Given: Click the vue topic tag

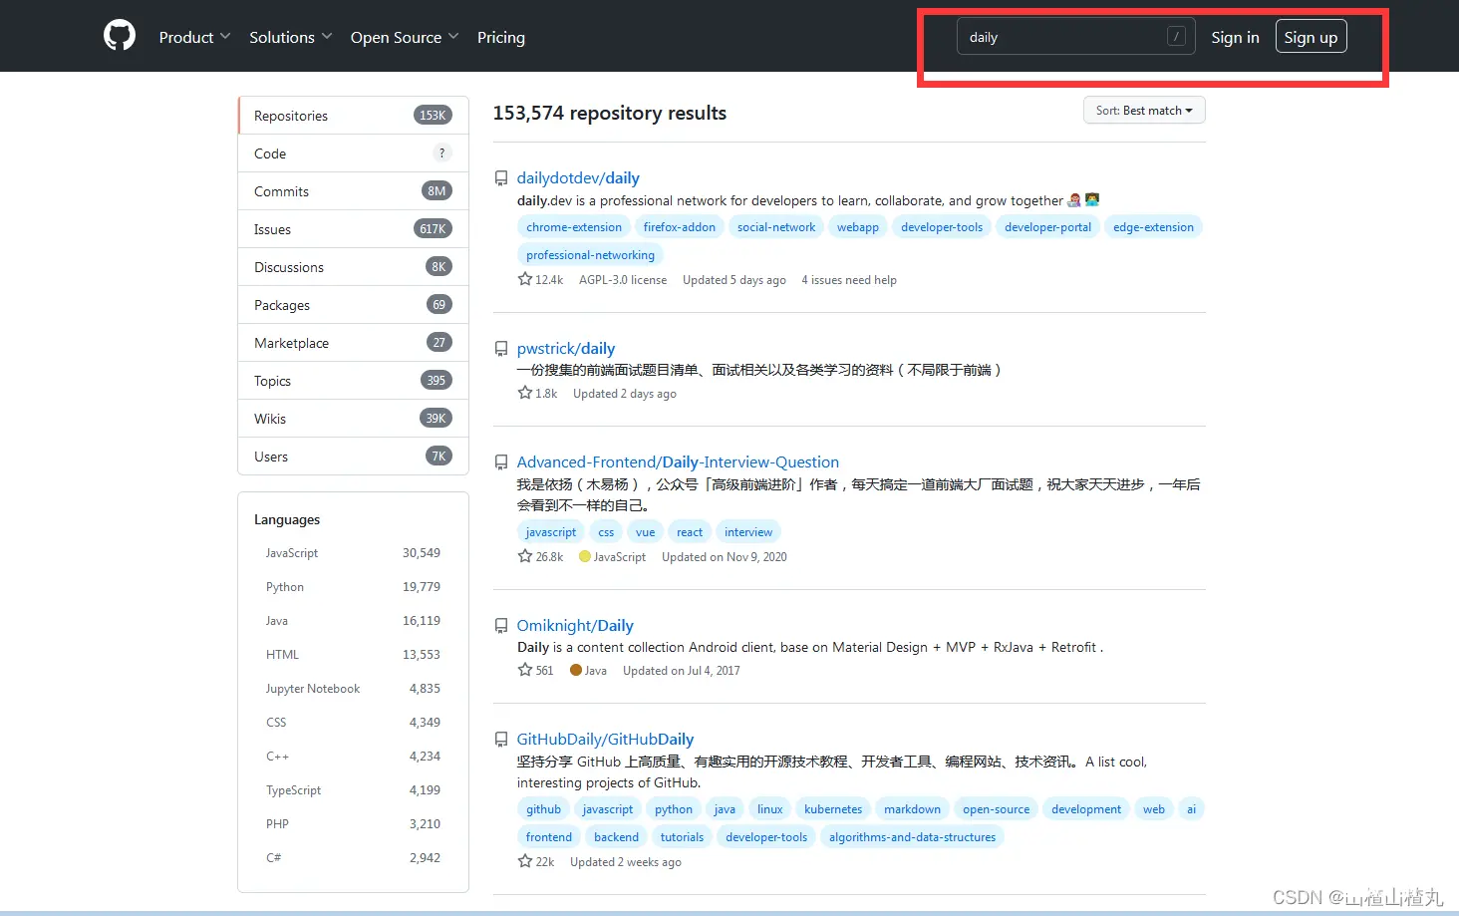Looking at the screenshot, I should (646, 532).
